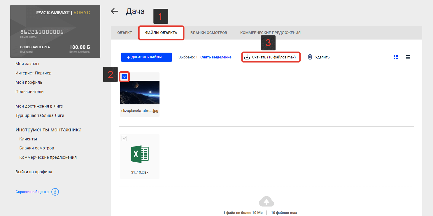The image size is (433, 216).
Task: Click the info icon next to Справочный центр
Action: (55, 192)
